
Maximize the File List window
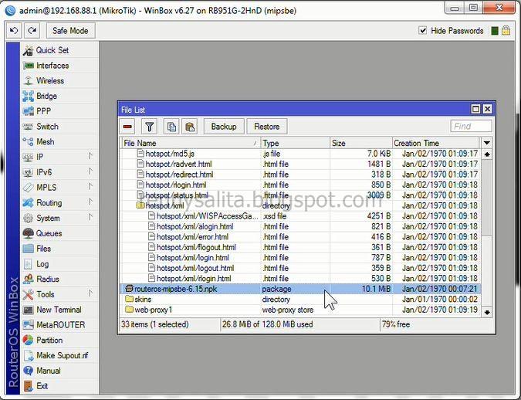[475, 109]
